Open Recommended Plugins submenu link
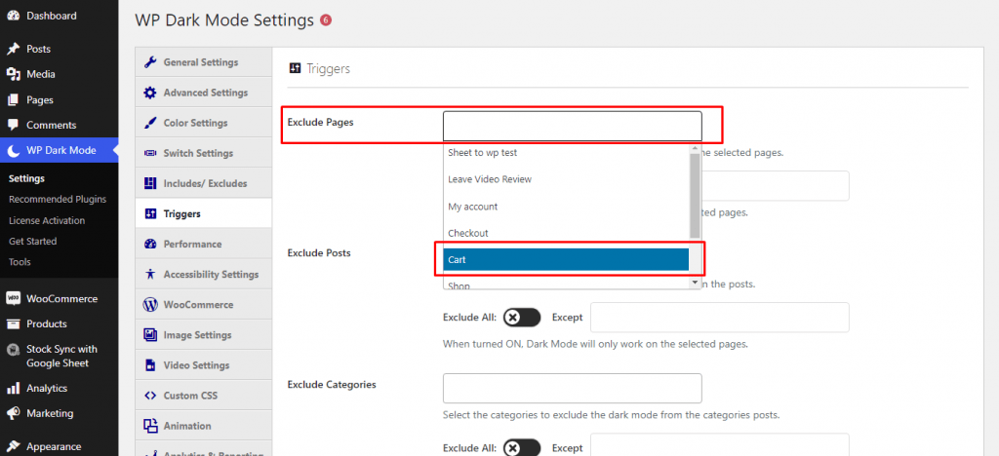The height and width of the screenshot is (456, 999). pos(58,199)
